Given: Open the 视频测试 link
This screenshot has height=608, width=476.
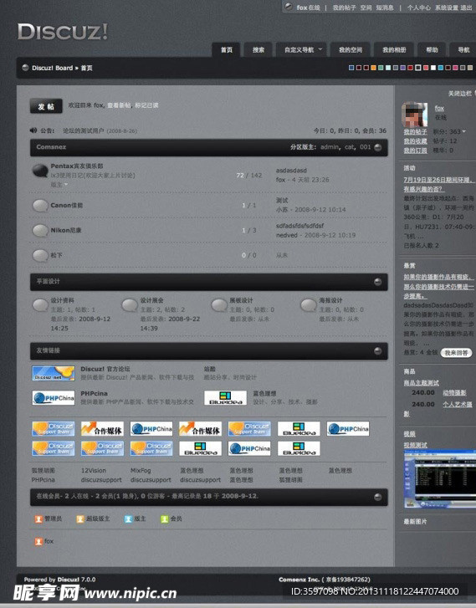Looking at the screenshot, I should click(415, 445).
